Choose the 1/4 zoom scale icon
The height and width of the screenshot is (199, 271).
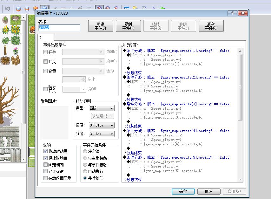(x=116, y=8)
